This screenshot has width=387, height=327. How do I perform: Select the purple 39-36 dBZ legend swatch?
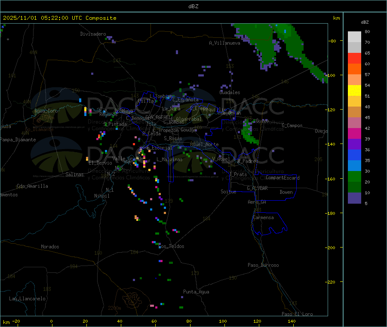[x=354, y=144]
